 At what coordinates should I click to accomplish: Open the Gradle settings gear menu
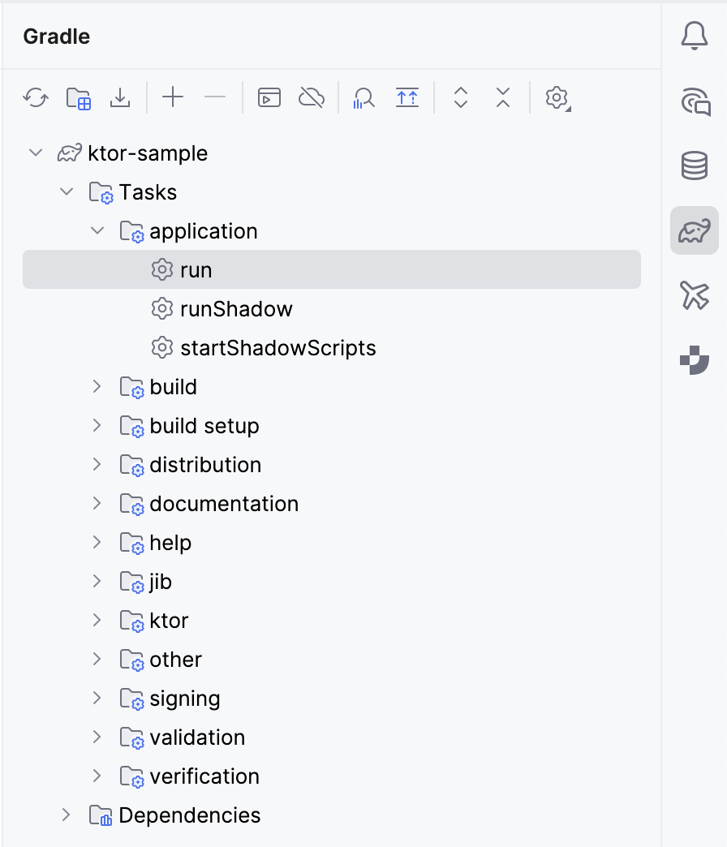[557, 97]
